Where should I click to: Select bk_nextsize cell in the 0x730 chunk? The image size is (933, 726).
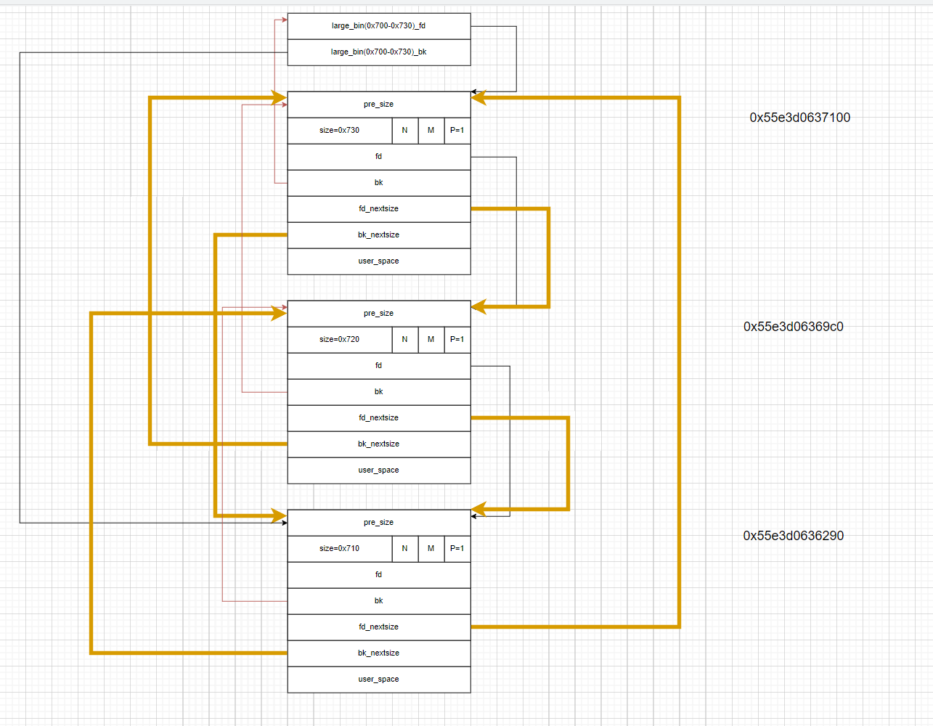click(379, 235)
